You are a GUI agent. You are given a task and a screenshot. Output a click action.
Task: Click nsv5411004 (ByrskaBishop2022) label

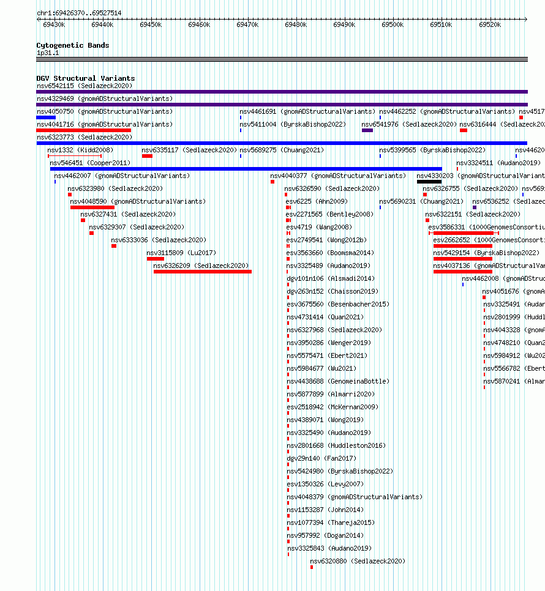pos(293,124)
